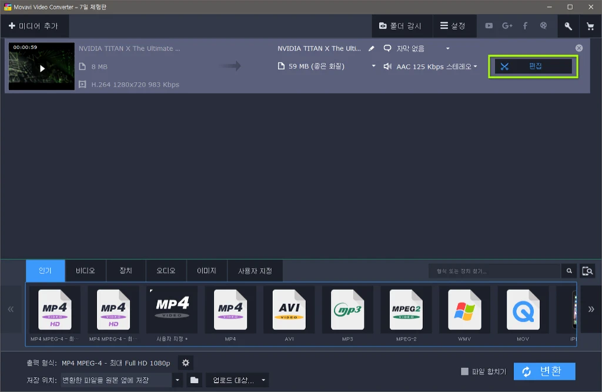This screenshot has width=602, height=392.
Task: Expand the save location dropdown arrow
Action: point(177,380)
